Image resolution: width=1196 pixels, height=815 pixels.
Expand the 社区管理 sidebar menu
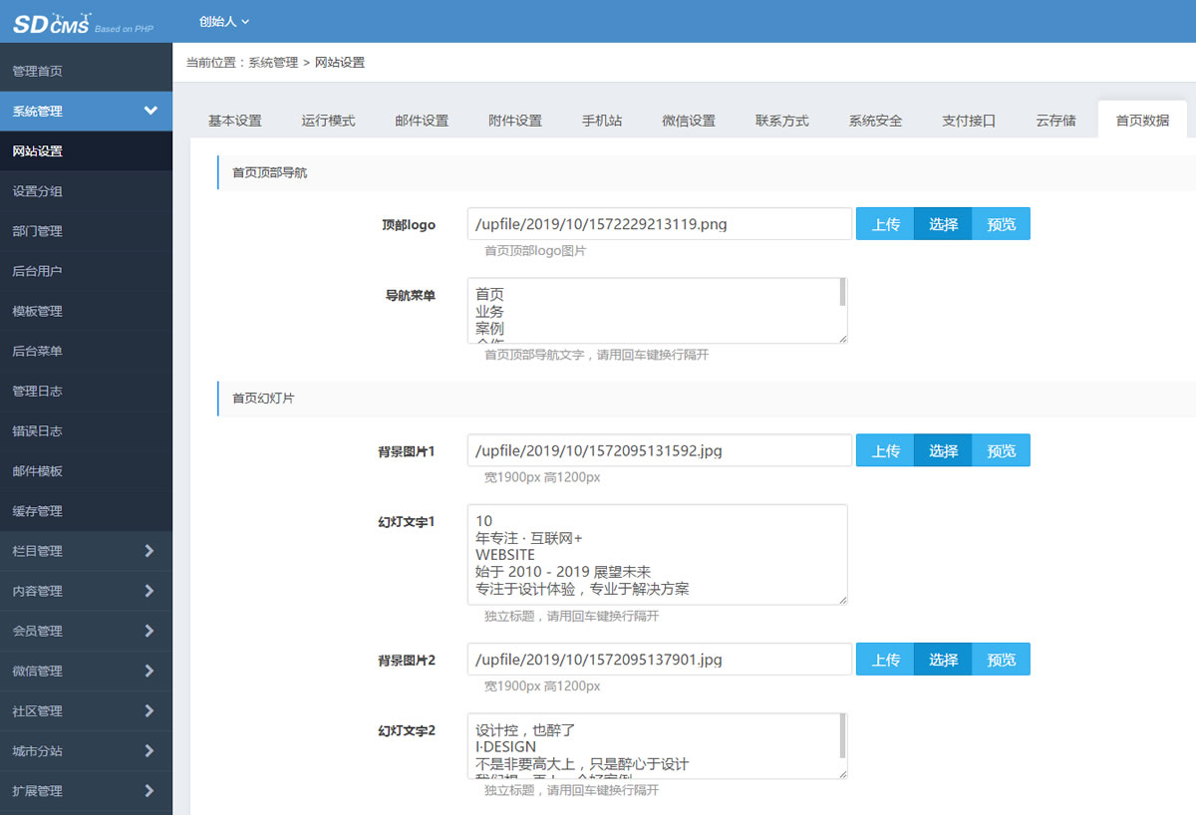(86, 710)
